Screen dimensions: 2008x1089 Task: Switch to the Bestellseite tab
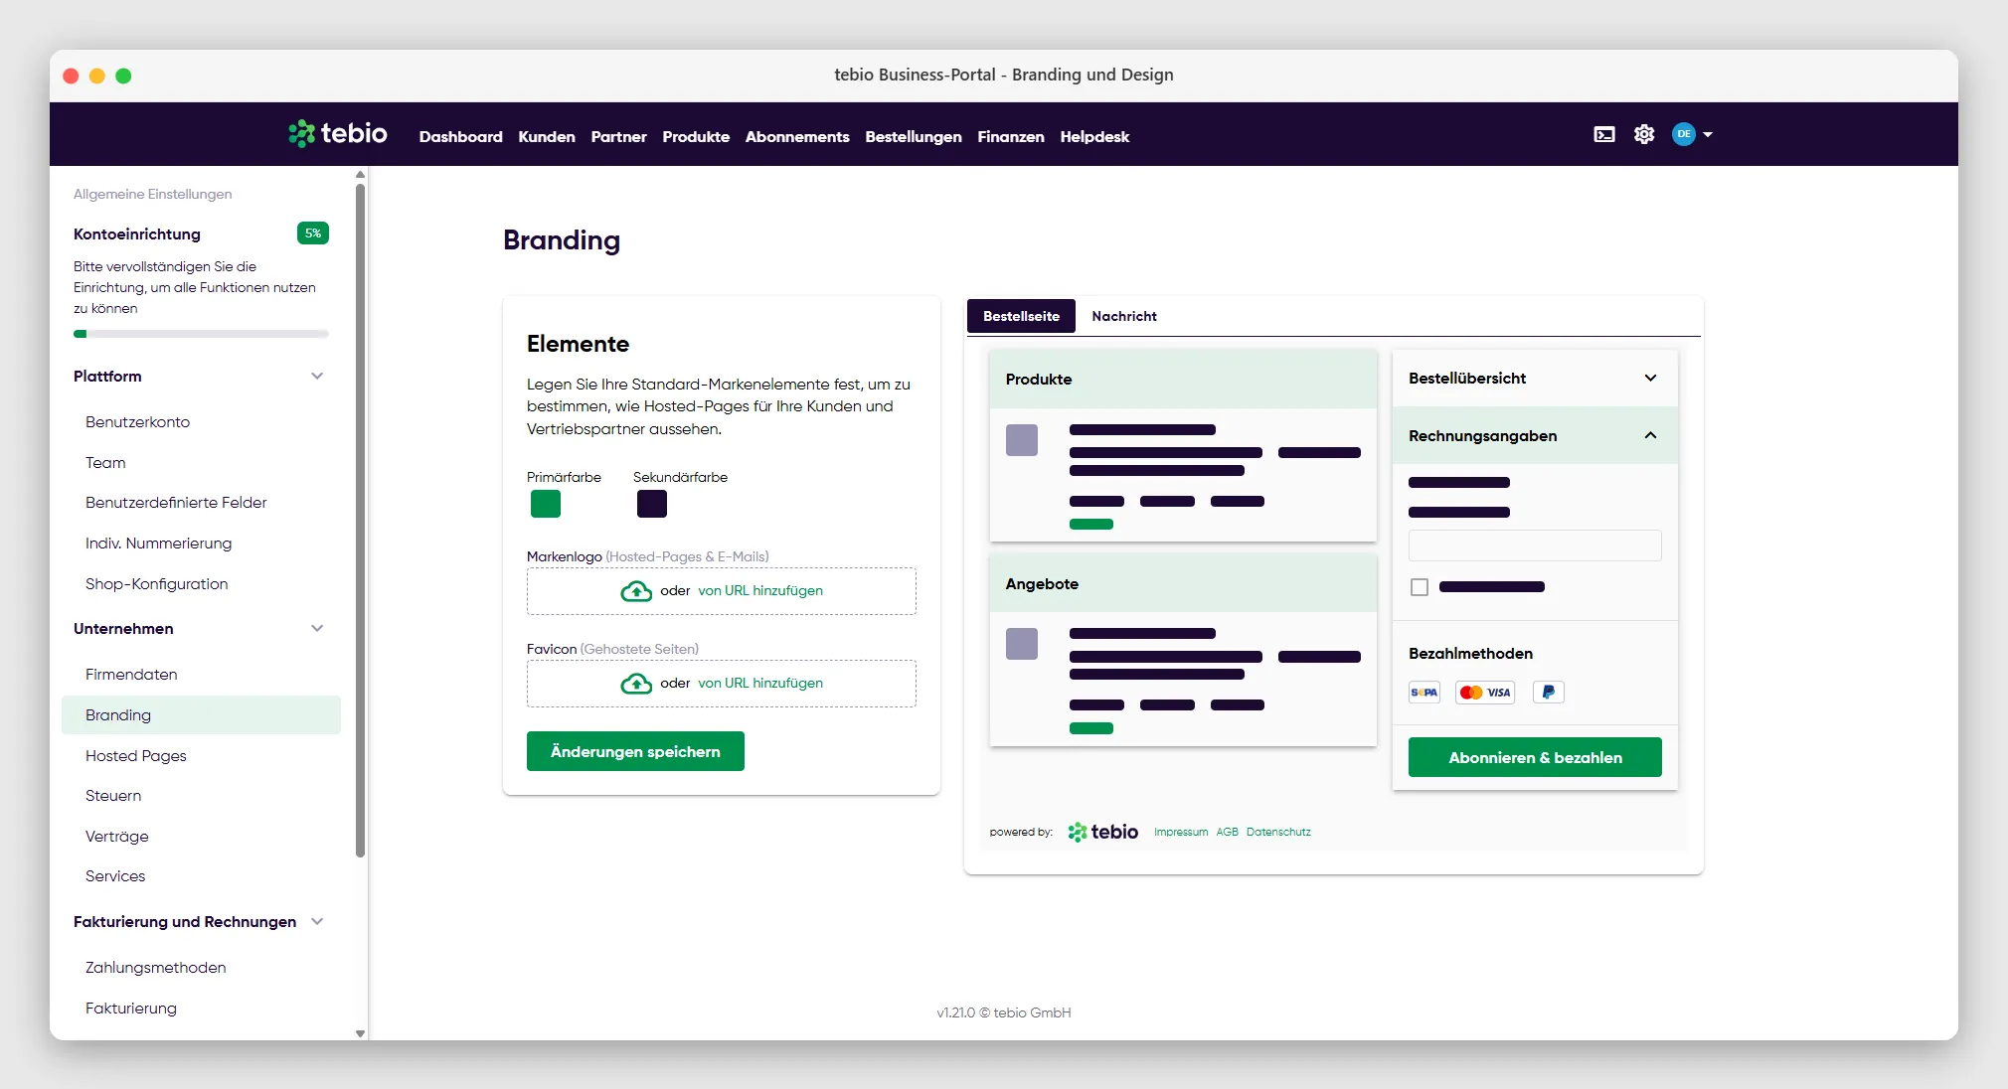pos(1021,316)
